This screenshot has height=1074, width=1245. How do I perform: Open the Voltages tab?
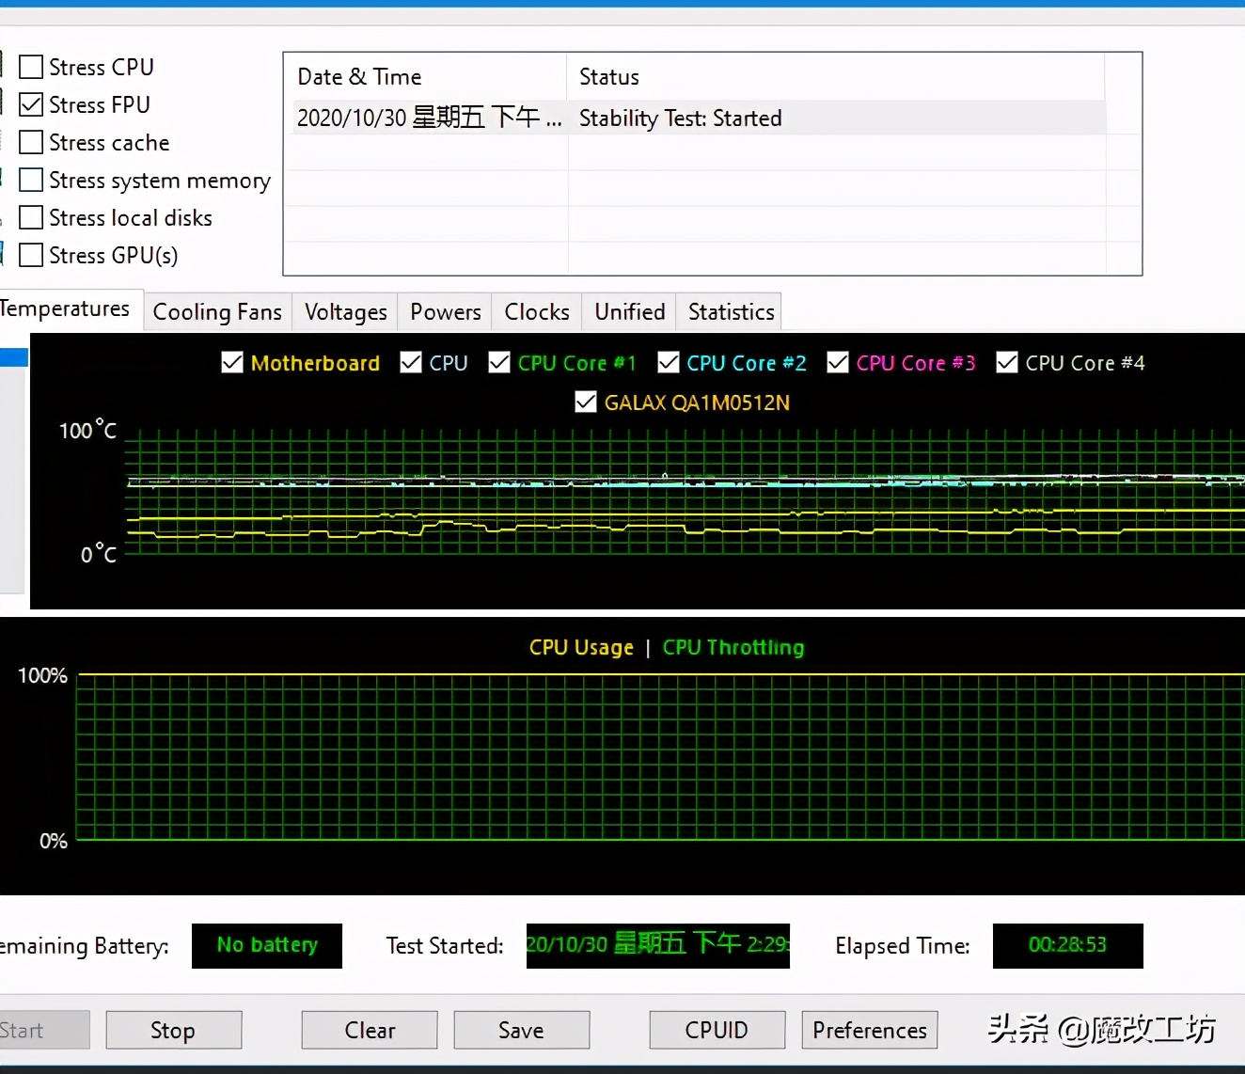345,312
